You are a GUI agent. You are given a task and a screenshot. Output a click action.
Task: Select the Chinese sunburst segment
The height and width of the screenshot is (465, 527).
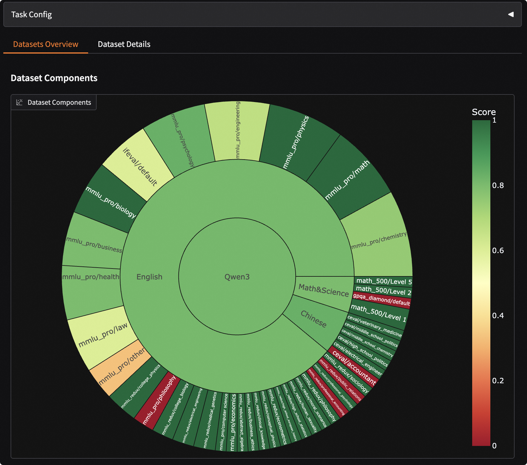pyautogui.click(x=314, y=319)
